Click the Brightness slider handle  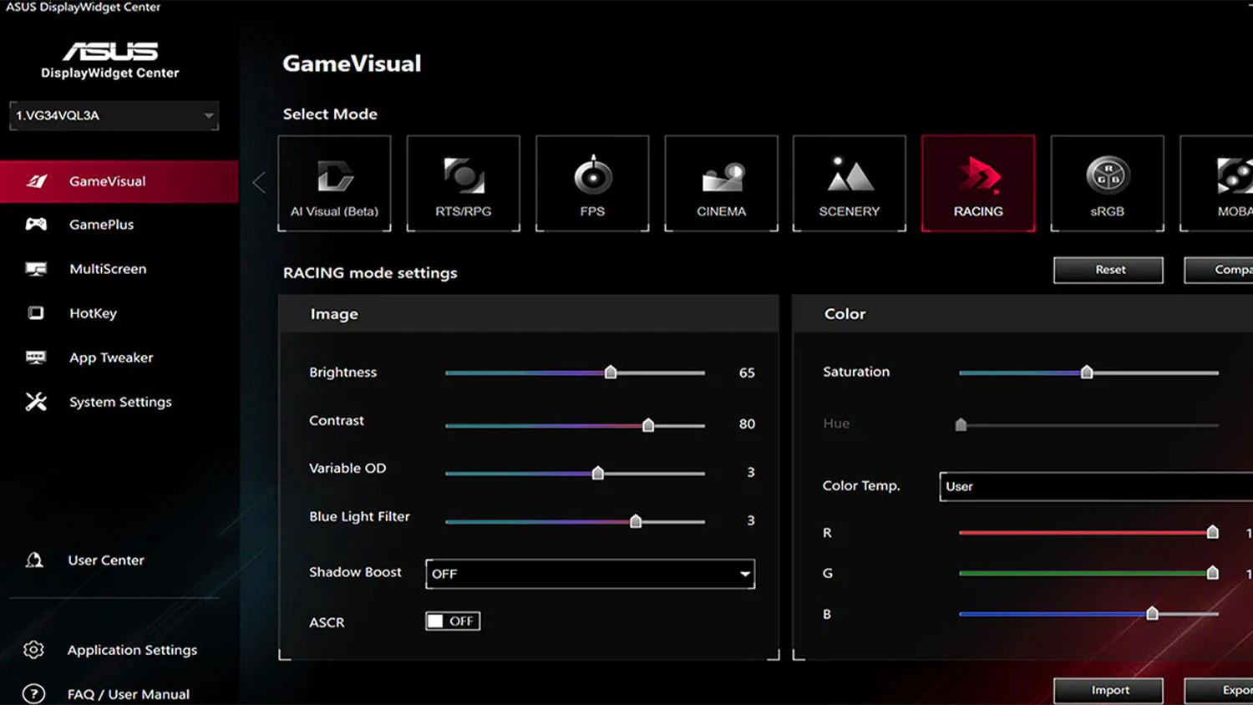coord(611,372)
